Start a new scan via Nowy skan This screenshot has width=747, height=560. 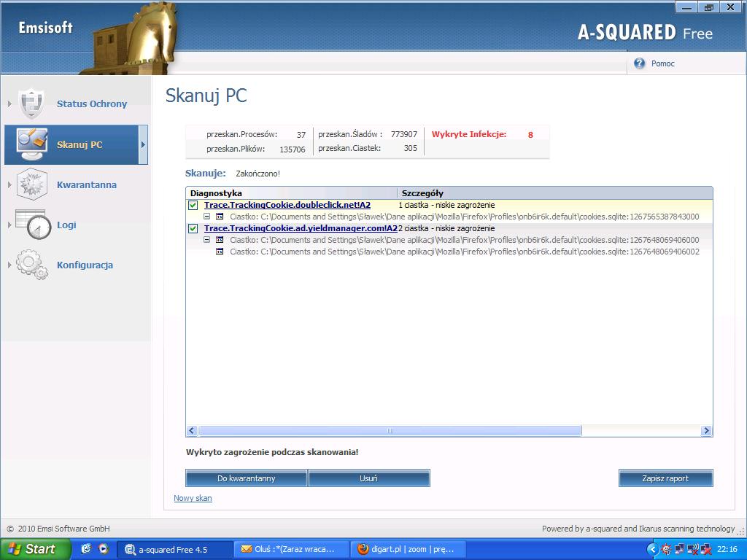193,498
